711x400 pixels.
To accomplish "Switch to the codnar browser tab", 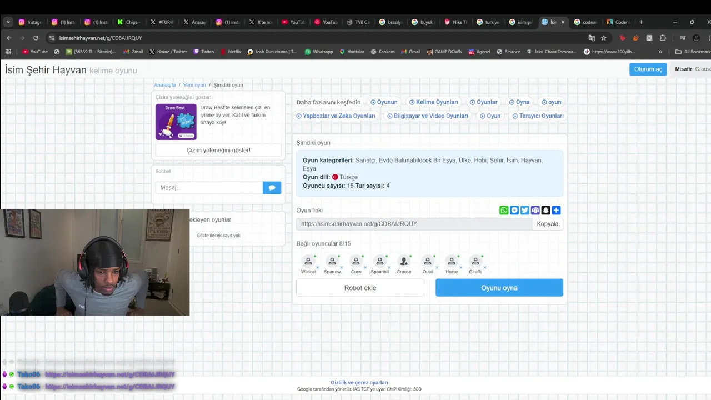I will pyautogui.click(x=585, y=22).
